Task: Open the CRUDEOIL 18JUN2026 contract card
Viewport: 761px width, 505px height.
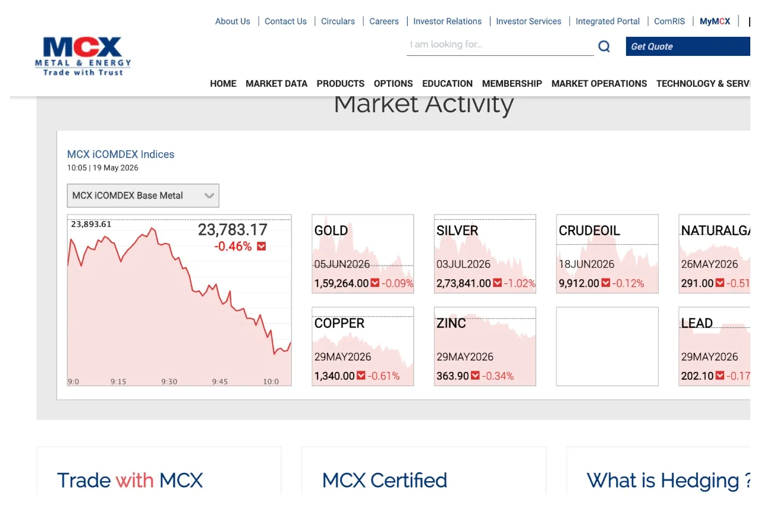Action: click(607, 254)
